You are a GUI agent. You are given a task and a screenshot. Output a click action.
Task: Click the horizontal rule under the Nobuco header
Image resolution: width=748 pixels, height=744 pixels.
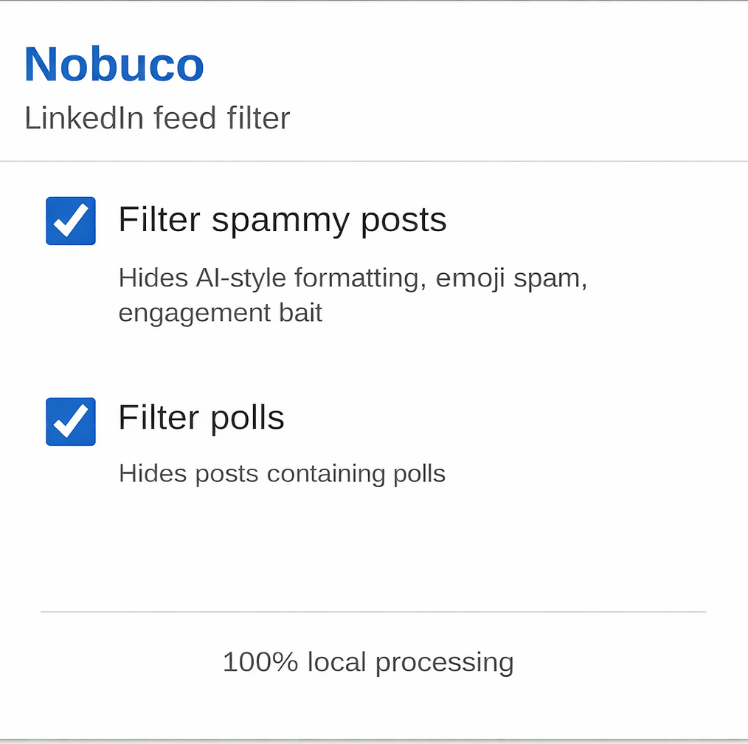tap(373, 160)
